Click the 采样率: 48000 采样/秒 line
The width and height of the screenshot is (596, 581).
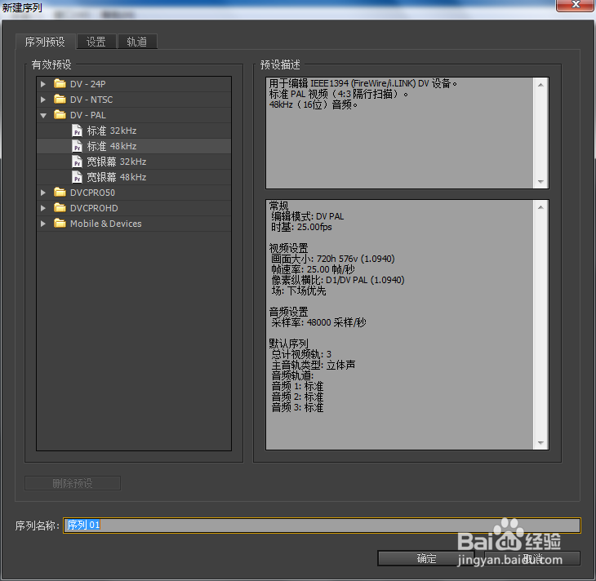(x=318, y=322)
